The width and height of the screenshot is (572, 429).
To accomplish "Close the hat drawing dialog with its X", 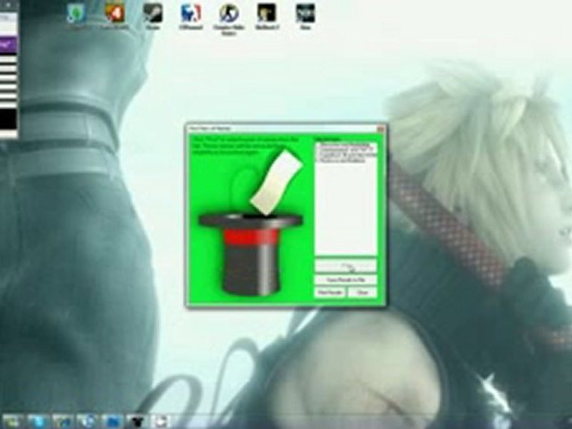I will click(380, 129).
